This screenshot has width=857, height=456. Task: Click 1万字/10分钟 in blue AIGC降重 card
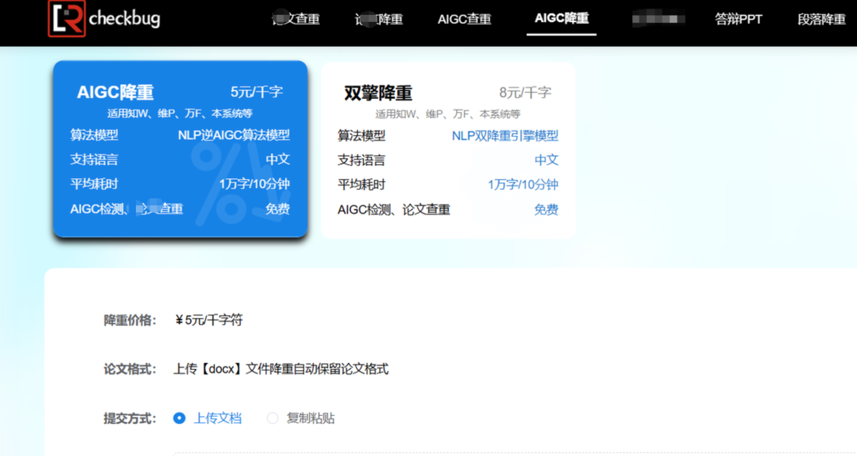(254, 183)
